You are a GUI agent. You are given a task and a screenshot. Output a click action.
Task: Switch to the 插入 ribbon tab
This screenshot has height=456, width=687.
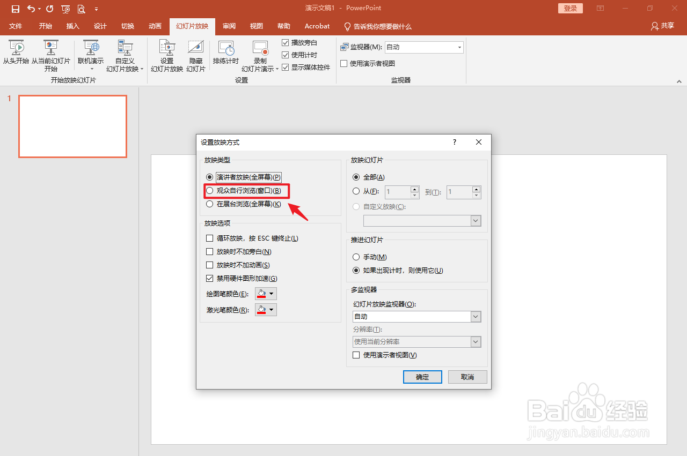72,26
